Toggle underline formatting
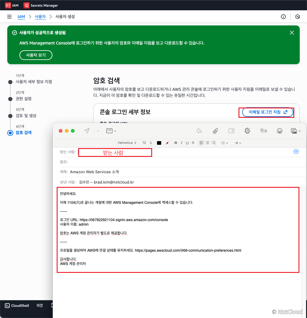307x318 pixels. [187, 143]
